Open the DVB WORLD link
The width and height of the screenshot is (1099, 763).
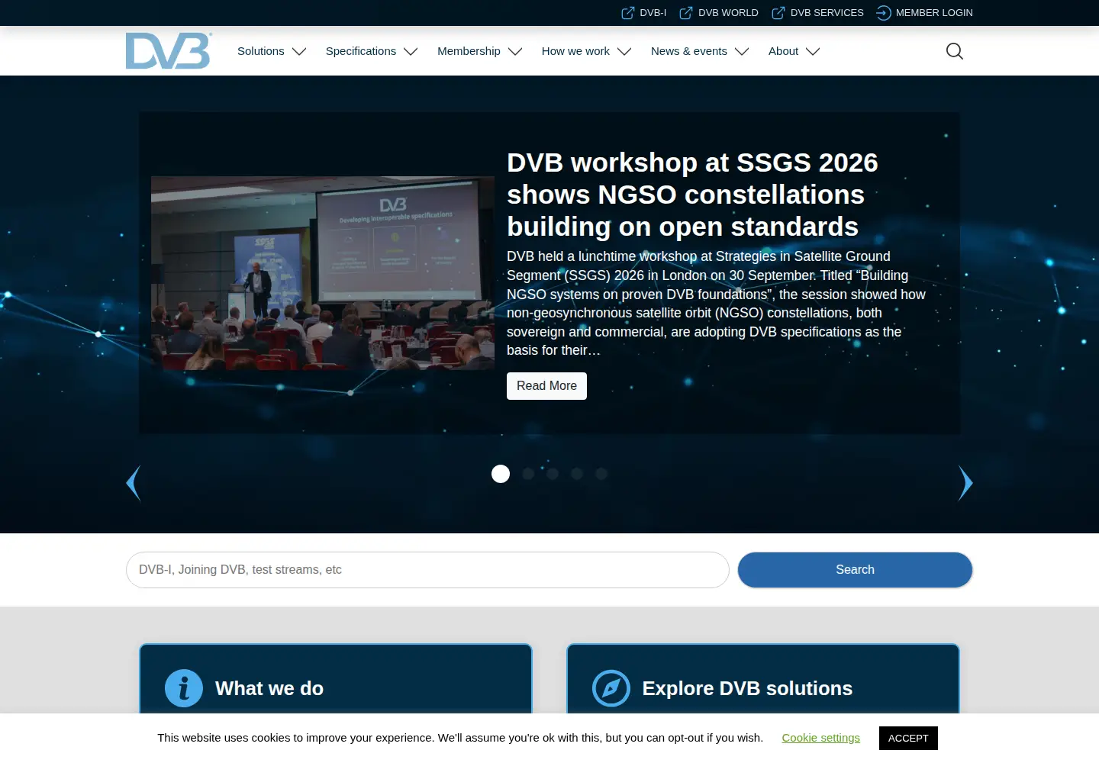[x=728, y=13]
